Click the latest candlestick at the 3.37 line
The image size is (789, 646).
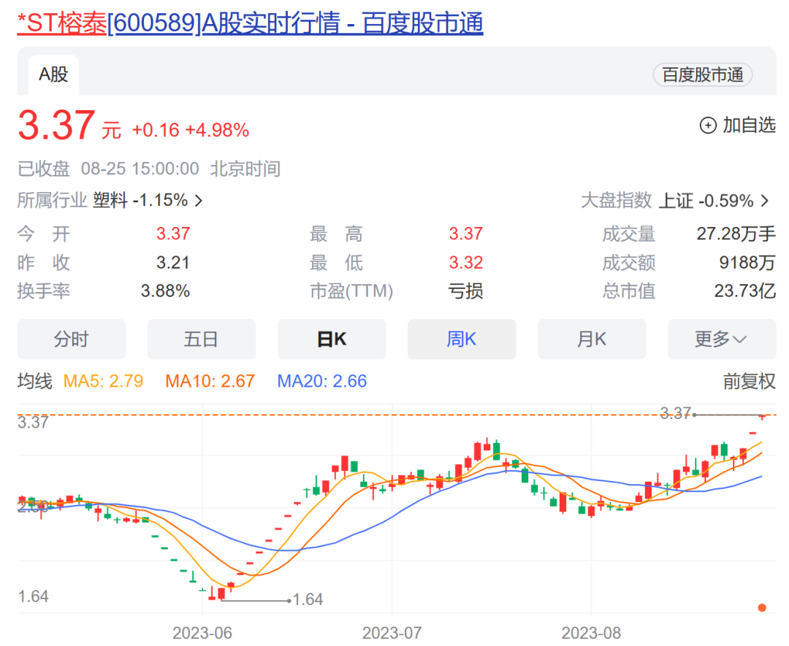762,416
